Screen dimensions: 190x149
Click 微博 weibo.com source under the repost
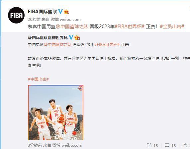pyautogui.click(x=67, y=145)
